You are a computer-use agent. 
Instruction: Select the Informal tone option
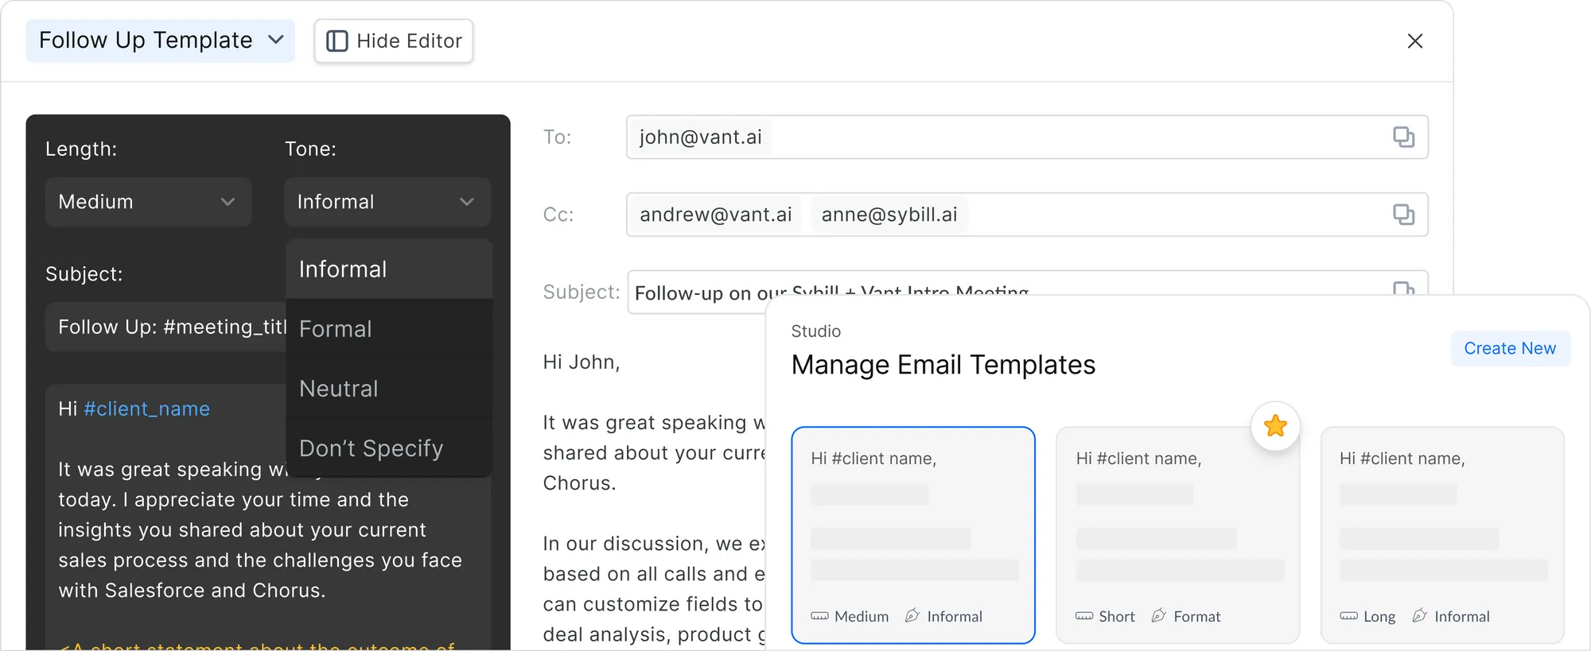(x=389, y=269)
